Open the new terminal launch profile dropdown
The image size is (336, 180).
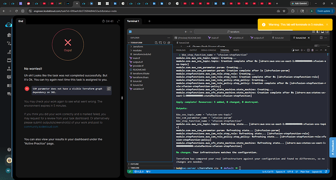click(304, 50)
